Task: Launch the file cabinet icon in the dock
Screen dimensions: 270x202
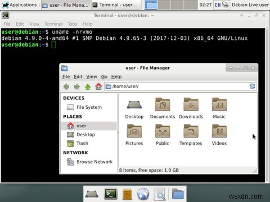Action: coord(127,194)
